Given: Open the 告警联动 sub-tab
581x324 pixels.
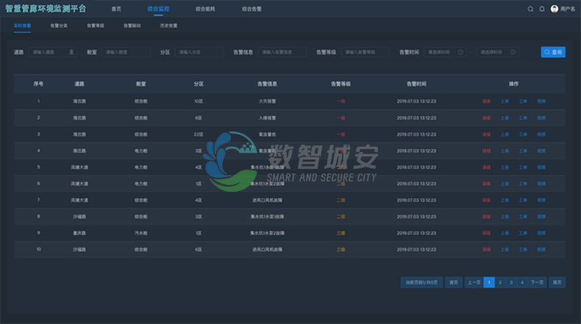Looking at the screenshot, I should [132, 26].
